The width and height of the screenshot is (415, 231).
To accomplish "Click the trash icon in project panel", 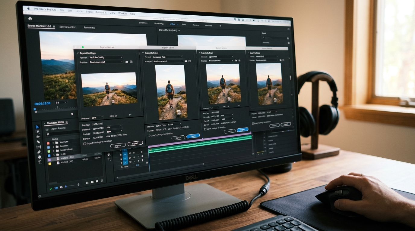I will coord(102,181).
